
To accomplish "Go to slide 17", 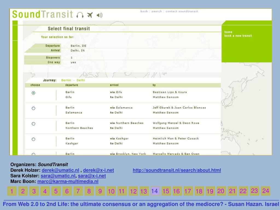I will pyautogui.click(x=188, y=191).
